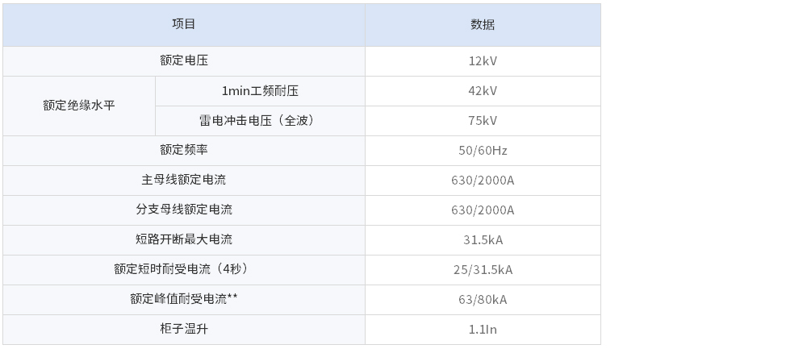Image resolution: width=807 pixels, height=349 pixels.
Task: Click the 1.1In value for 柜子温升
Action: click(483, 330)
